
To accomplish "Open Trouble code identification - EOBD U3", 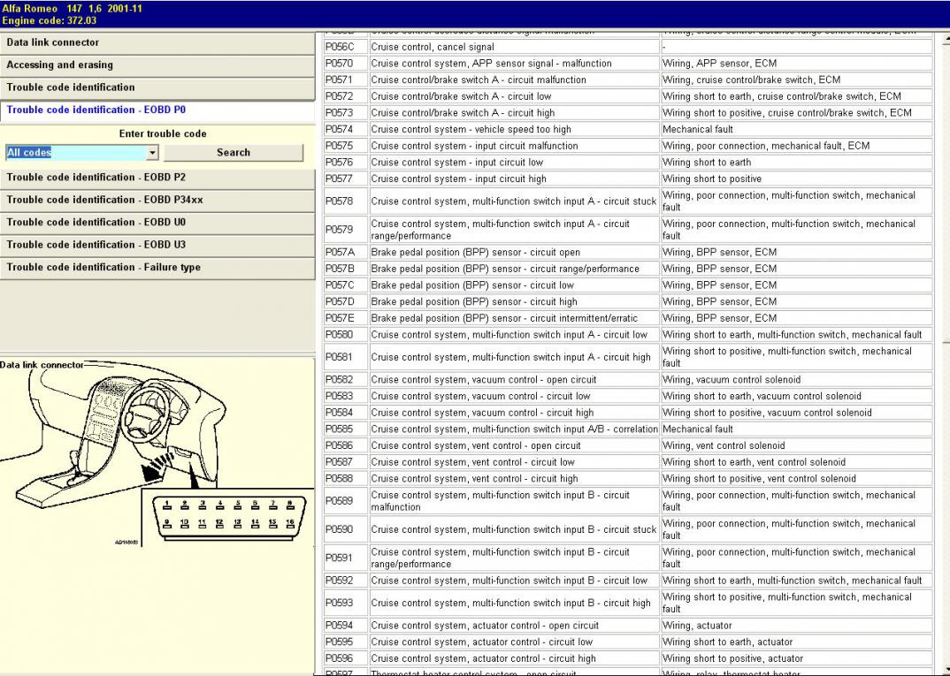I will pos(157,245).
